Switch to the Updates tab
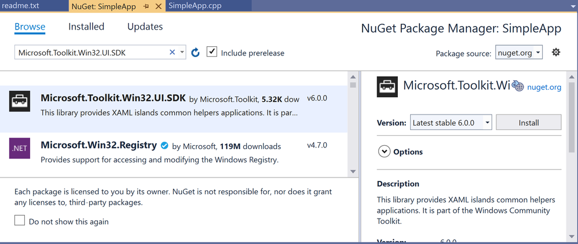The height and width of the screenshot is (244, 578). [145, 27]
